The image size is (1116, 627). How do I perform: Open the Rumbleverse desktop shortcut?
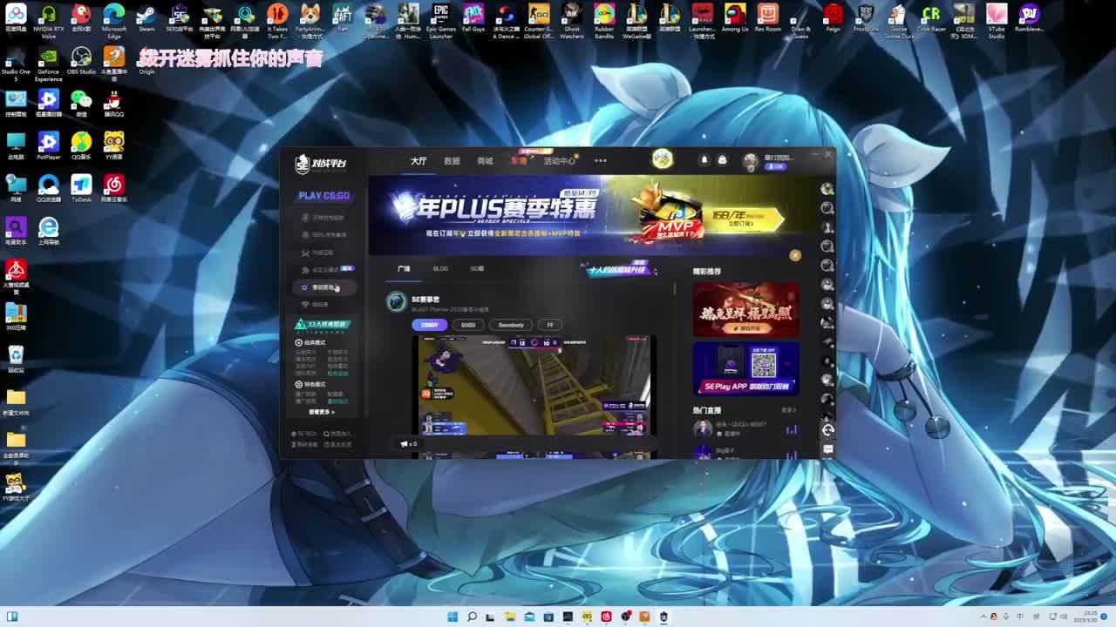point(1030,17)
